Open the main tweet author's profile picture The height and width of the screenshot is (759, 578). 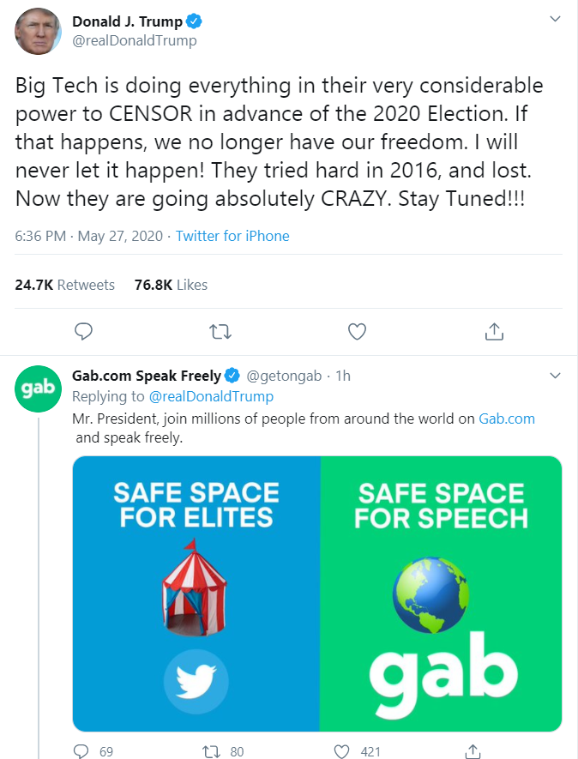pyautogui.click(x=39, y=31)
